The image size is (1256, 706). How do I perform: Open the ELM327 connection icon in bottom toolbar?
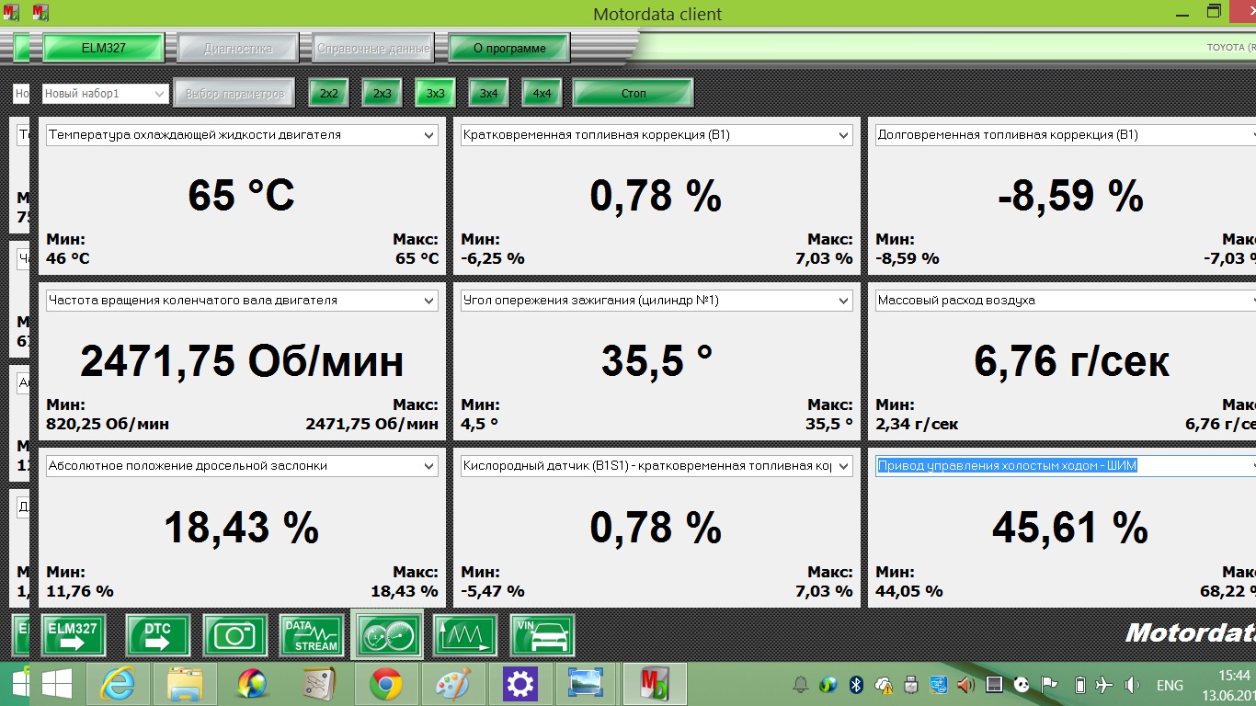pos(74,636)
